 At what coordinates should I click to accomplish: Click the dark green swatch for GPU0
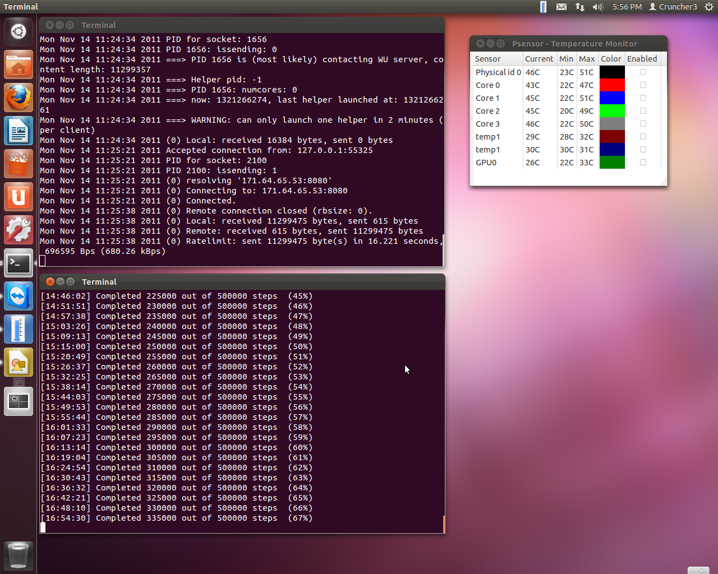(x=612, y=163)
